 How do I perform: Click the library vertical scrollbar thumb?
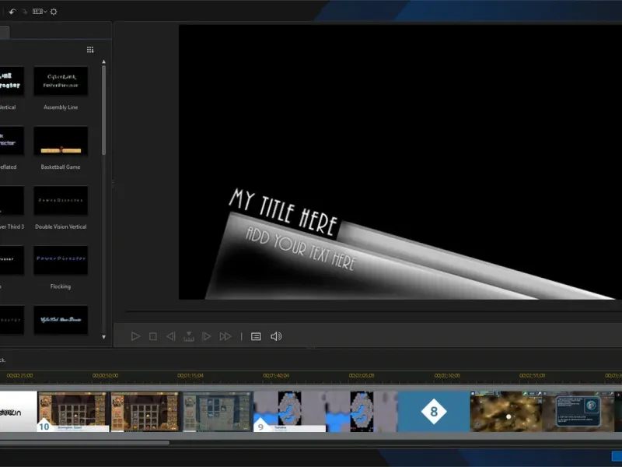pyautogui.click(x=103, y=110)
